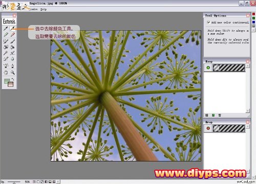Select the Hand pan tool
Screen dimensions: 256x184
click(x=6, y=73)
